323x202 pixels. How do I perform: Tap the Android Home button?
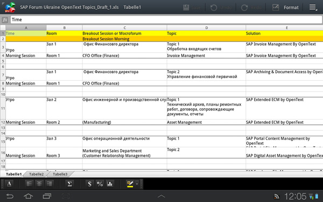click(28, 196)
